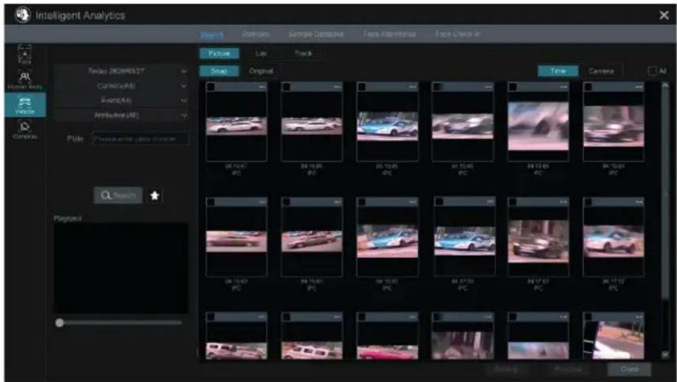Select the Picture view tab
Screen dimensions: 677x382
219,54
